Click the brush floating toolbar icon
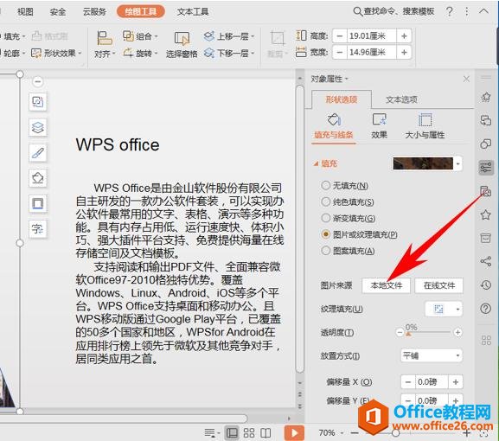 pyautogui.click(x=38, y=153)
